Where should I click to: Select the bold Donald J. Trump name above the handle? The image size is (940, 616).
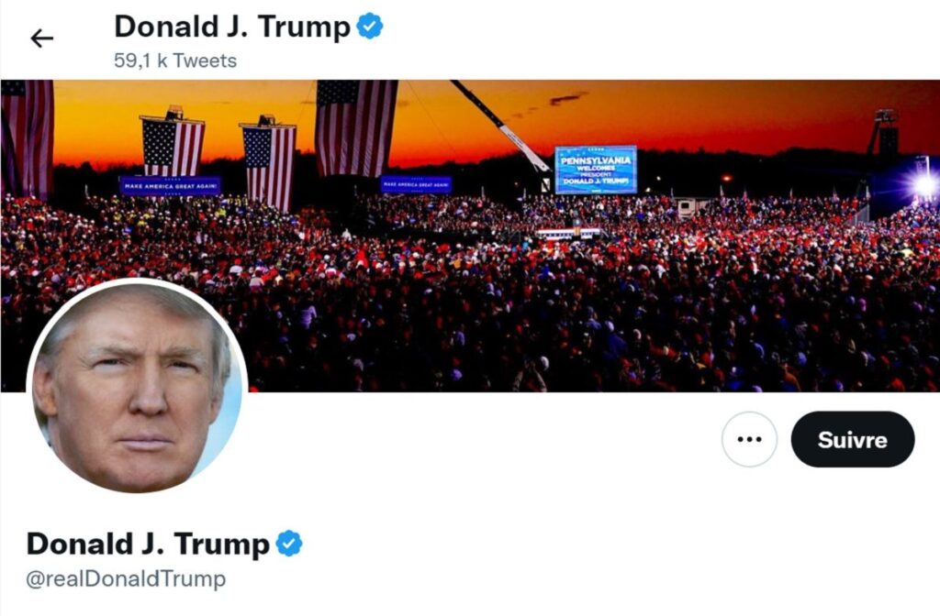tap(148, 544)
